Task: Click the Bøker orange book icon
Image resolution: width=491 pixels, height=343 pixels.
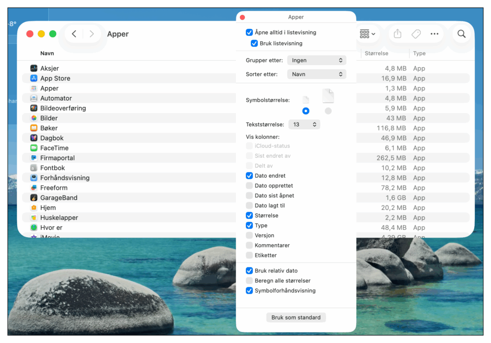Action: click(x=34, y=128)
